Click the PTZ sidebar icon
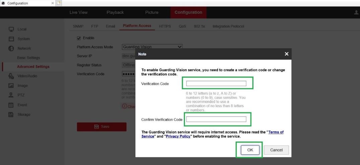360x165 pixels. [11, 95]
